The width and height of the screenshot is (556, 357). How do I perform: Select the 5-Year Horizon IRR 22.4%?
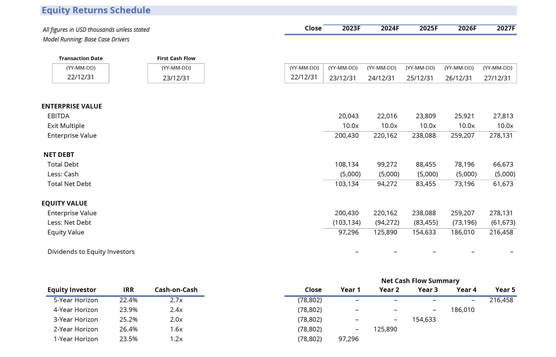pos(128,300)
